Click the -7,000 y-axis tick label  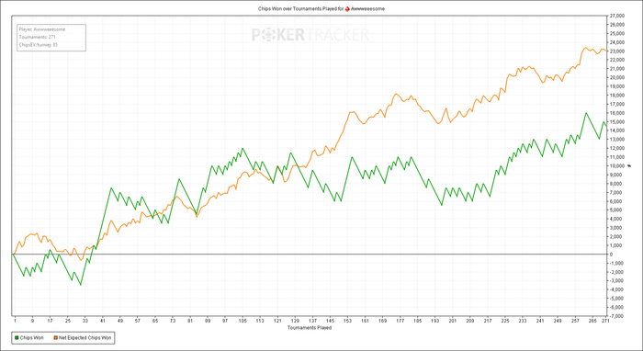pyautogui.click(x=616, y=316)
